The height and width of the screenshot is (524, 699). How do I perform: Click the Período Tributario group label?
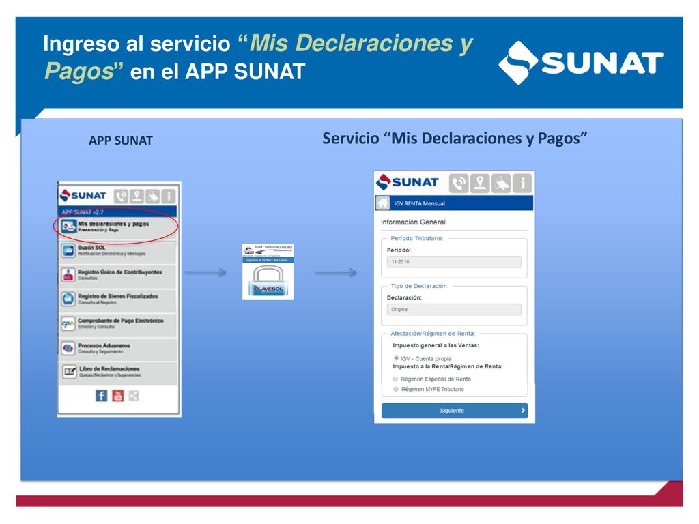(417, 238)
